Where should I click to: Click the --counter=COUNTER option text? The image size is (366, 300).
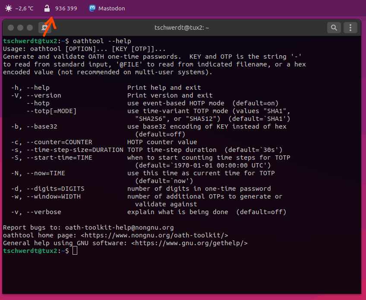(59, 142)
